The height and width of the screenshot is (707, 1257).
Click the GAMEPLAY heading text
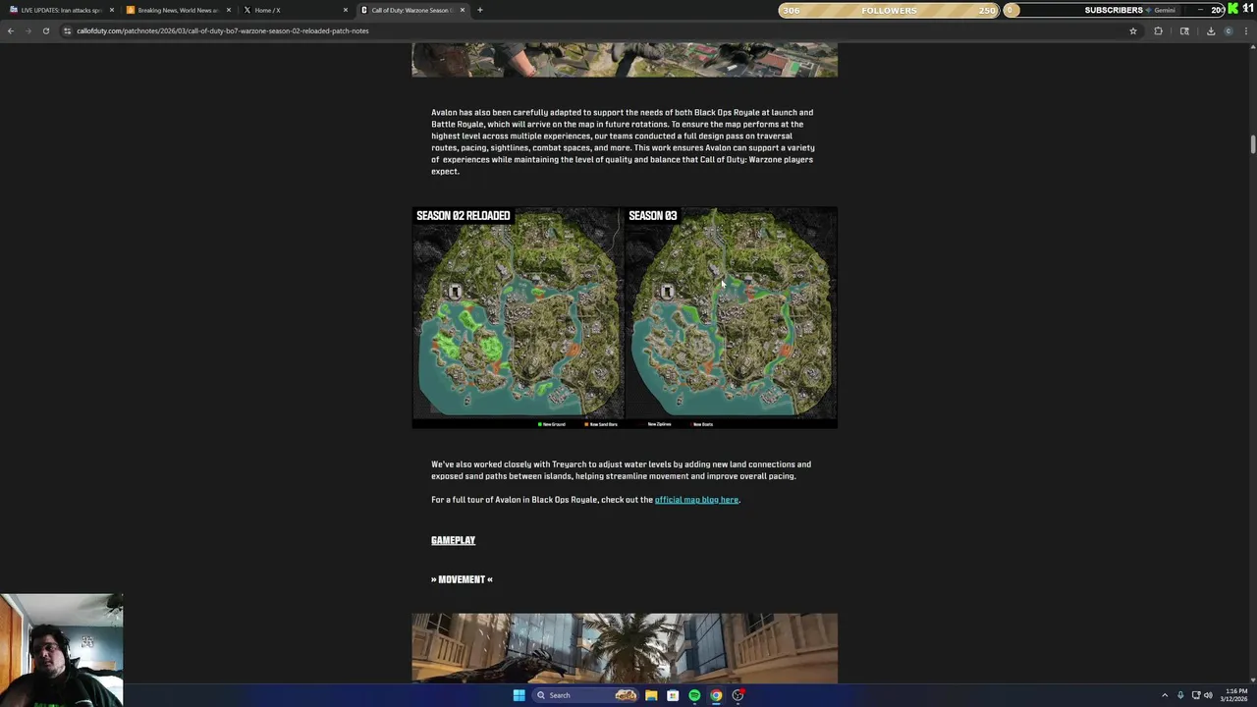(453, 540)
